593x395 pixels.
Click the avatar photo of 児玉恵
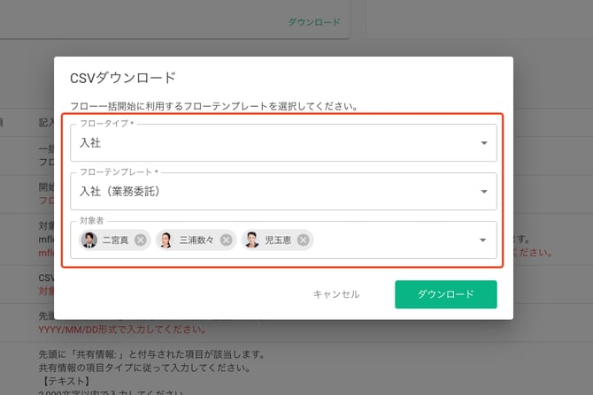[251, 240]
